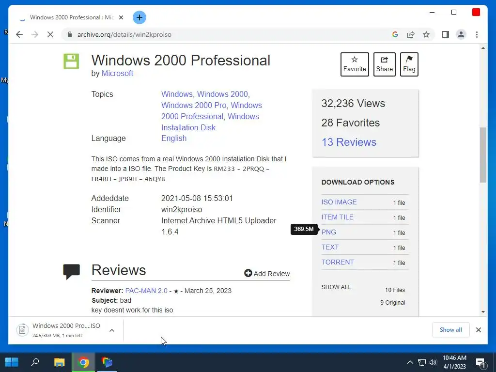Click the green floppy software icon

[71, 61]
